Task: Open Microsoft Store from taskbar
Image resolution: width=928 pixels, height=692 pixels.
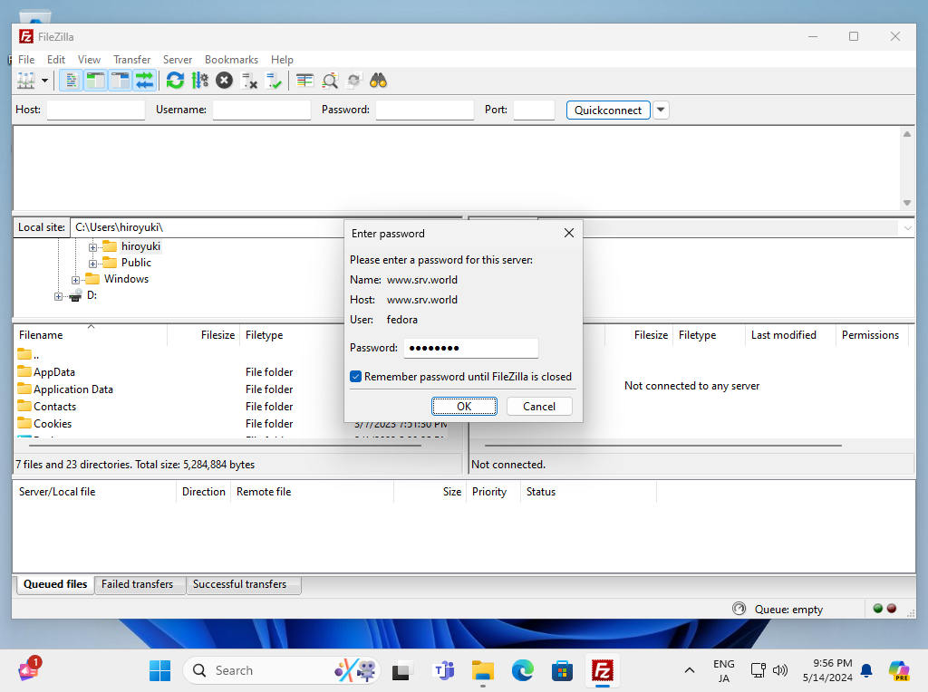Action: [562, 670]
